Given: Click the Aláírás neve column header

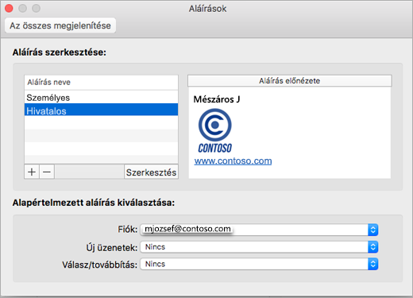Looking at the screenshot, I should click(101, 83).
